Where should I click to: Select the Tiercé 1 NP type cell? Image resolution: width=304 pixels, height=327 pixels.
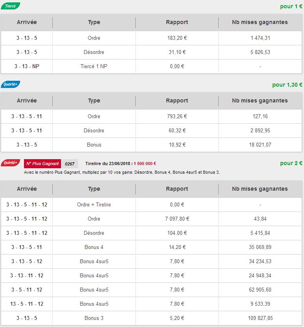click(x=94, y=66)
